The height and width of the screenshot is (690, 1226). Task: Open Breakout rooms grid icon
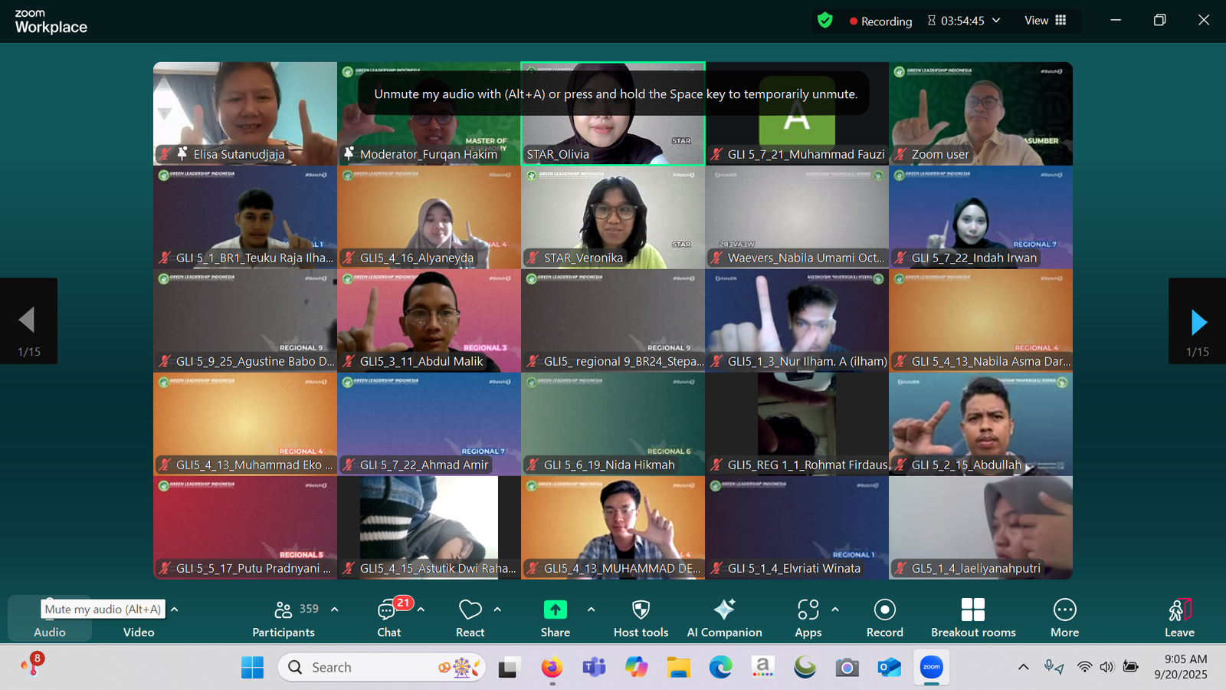coord(972,610)
